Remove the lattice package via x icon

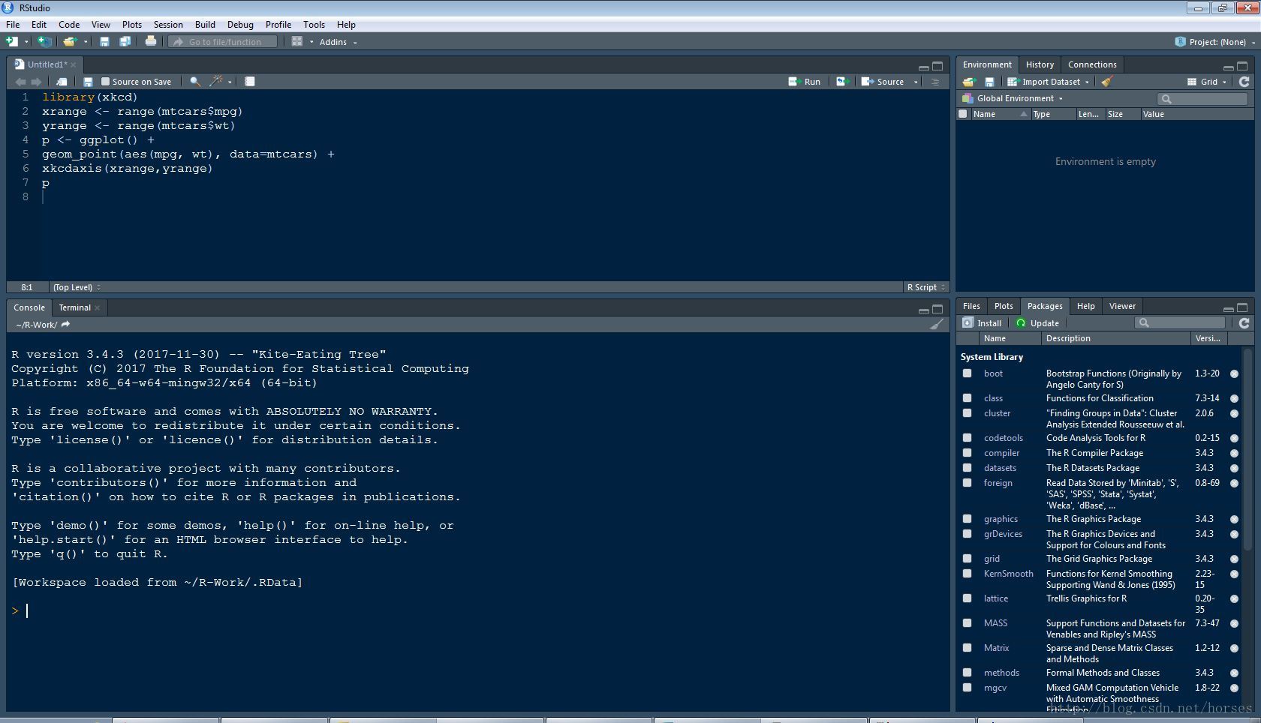[x=1234, y=598]
